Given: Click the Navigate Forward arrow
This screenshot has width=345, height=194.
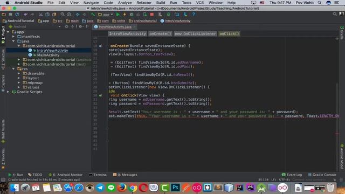Looking at the screenshot, I should [85, 15].
